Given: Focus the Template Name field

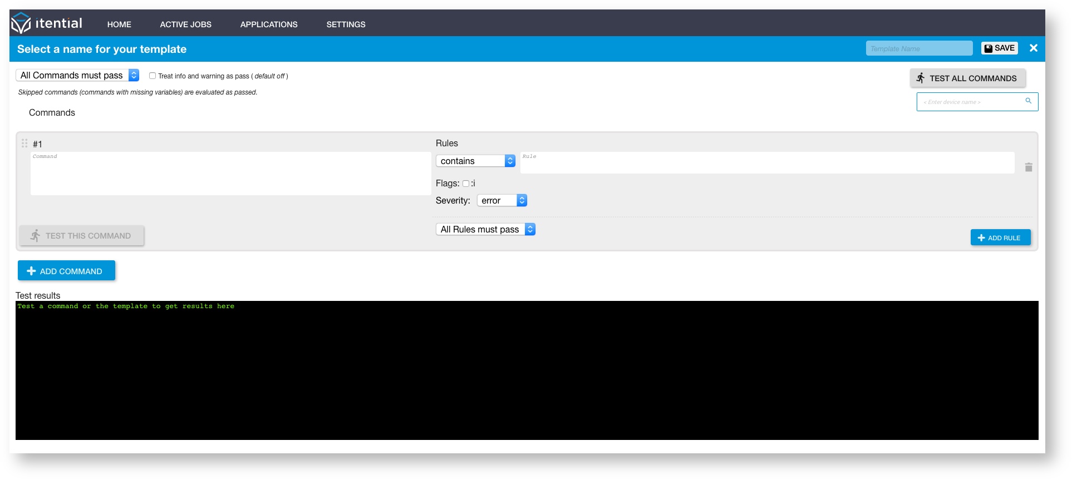Looking at the screenshot, I should pyautogui.click(x=919, y=48).
